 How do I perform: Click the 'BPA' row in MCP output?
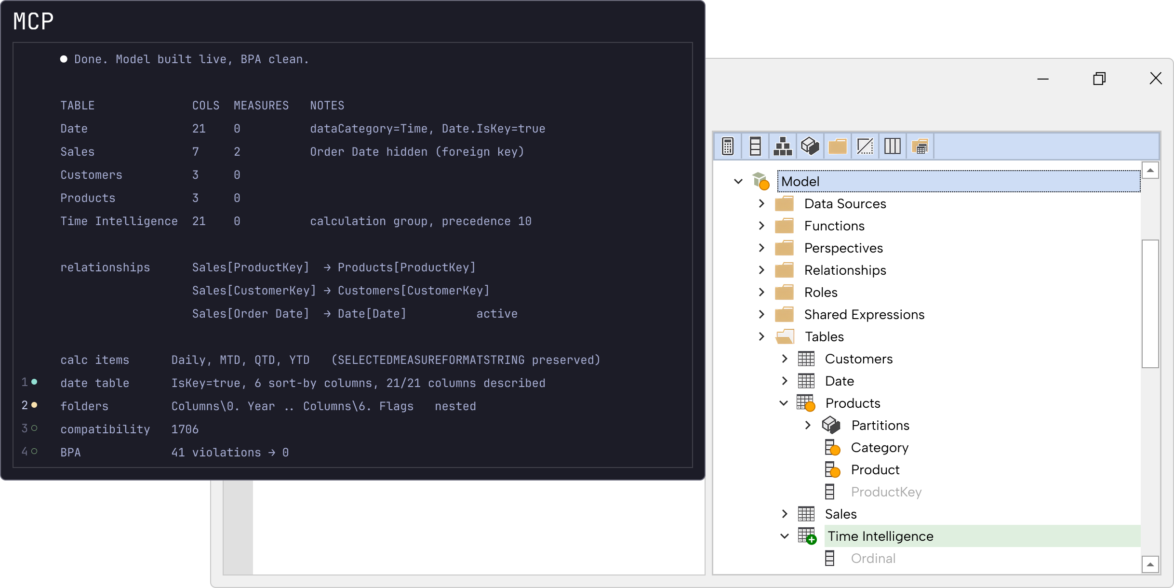(174, 452)
